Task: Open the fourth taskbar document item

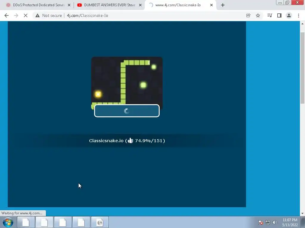Action: click(81, 222)
